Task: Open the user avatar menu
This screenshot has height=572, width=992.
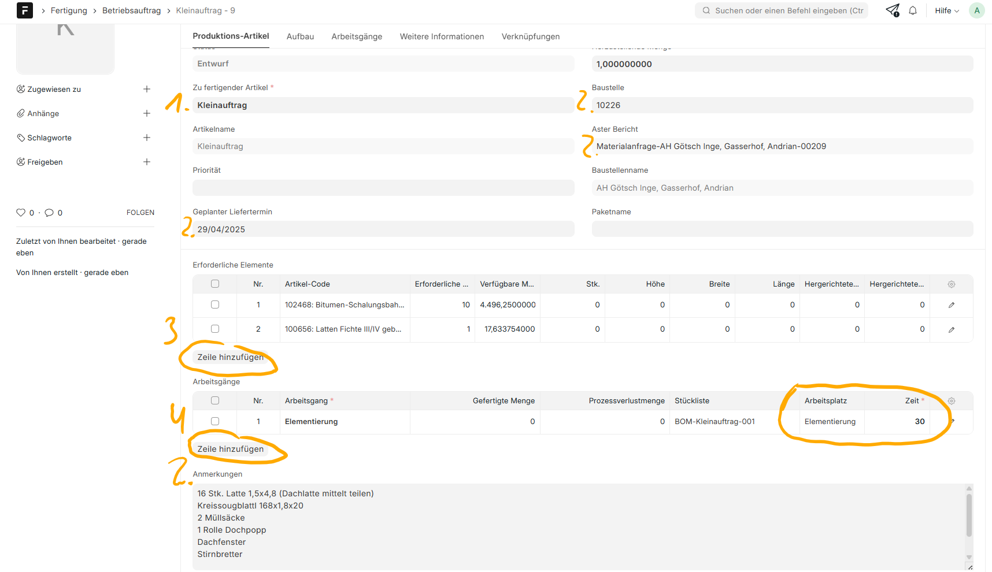Action: [x=977, y=10]
